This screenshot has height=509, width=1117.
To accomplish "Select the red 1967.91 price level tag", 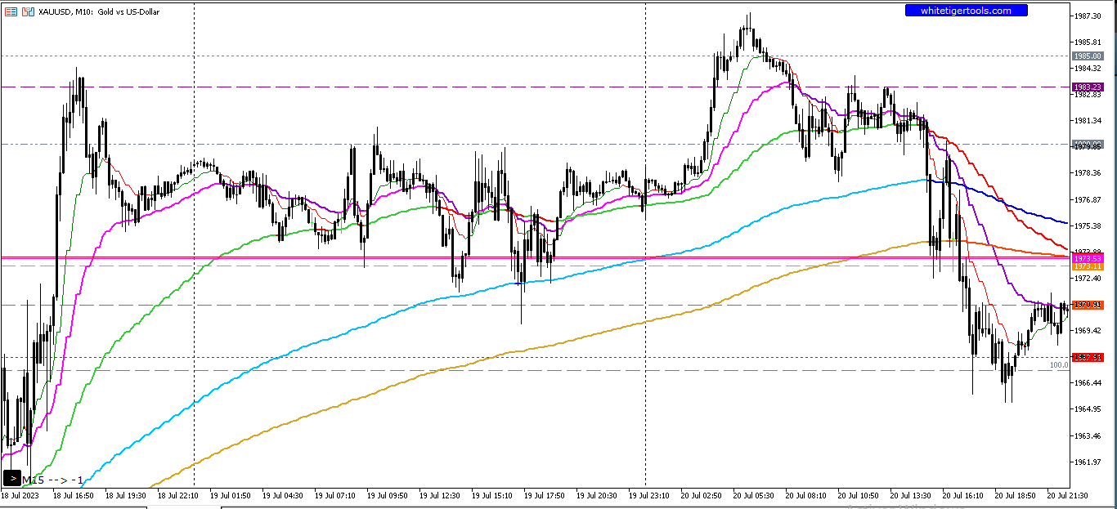I will point(1088,357).
